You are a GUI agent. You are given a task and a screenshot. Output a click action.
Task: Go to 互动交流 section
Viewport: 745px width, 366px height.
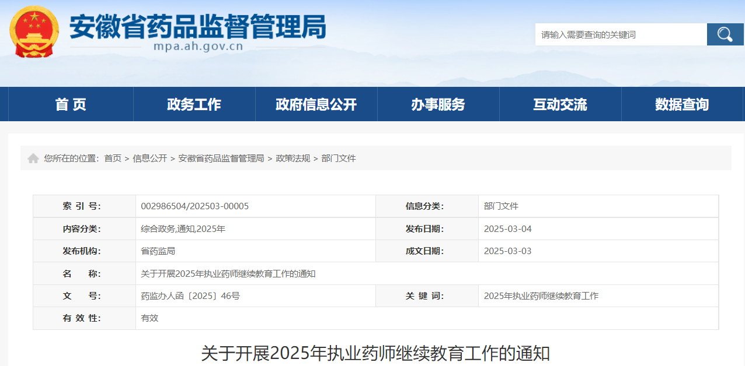click(x=560, y=104)
